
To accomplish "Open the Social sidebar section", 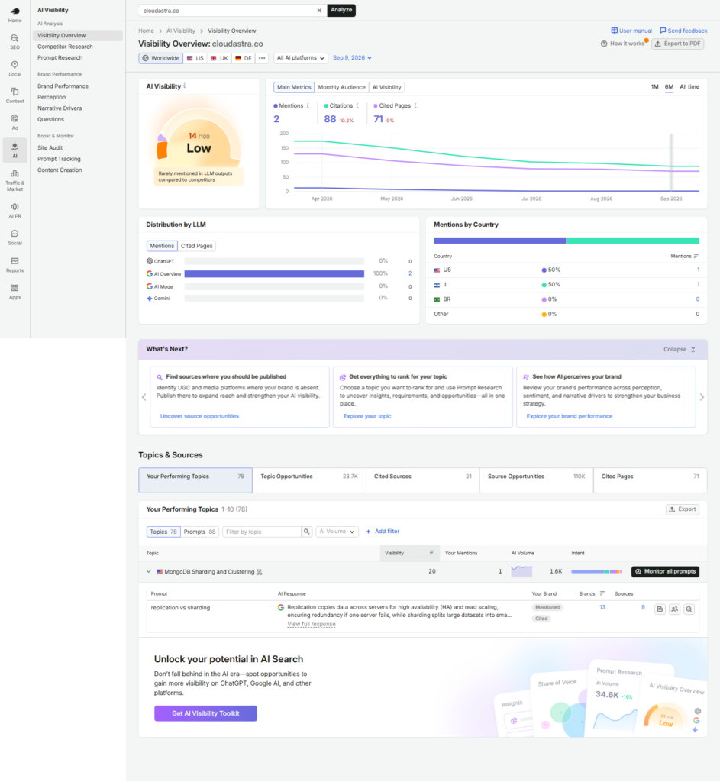I will coord(15,238).
